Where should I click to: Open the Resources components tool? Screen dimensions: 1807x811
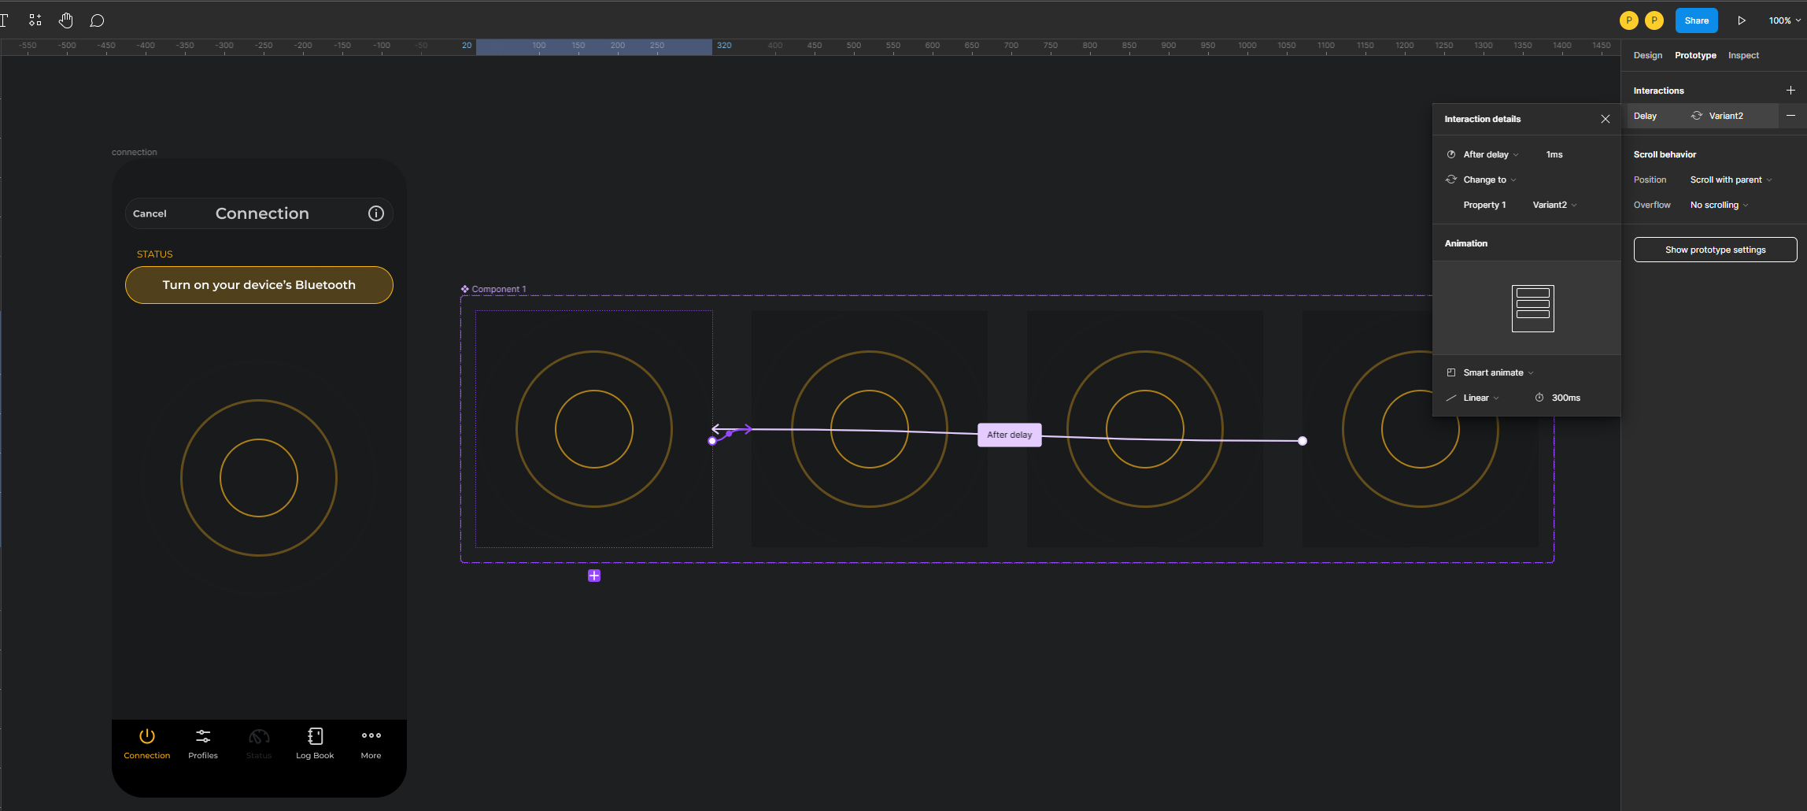[35, 20]
